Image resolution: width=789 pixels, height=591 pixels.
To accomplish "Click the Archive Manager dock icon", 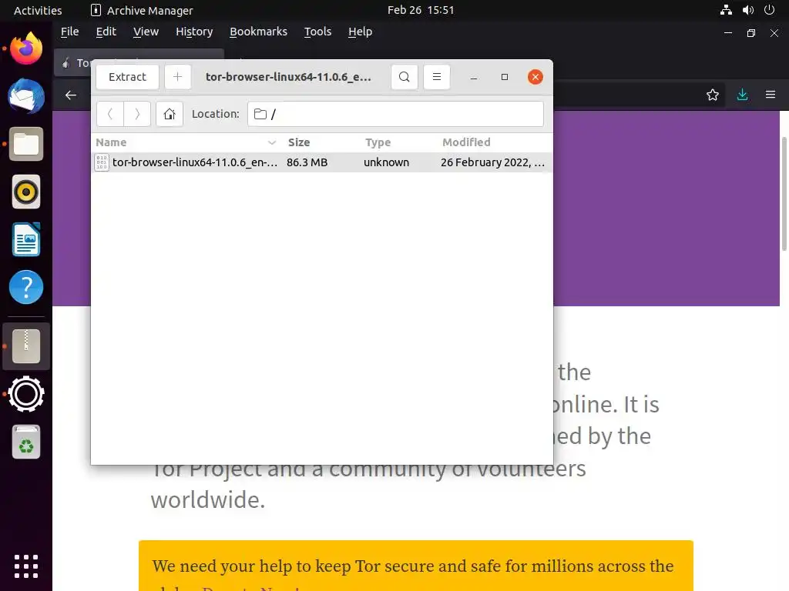I will pyautogui.click(x=26, y=346).
